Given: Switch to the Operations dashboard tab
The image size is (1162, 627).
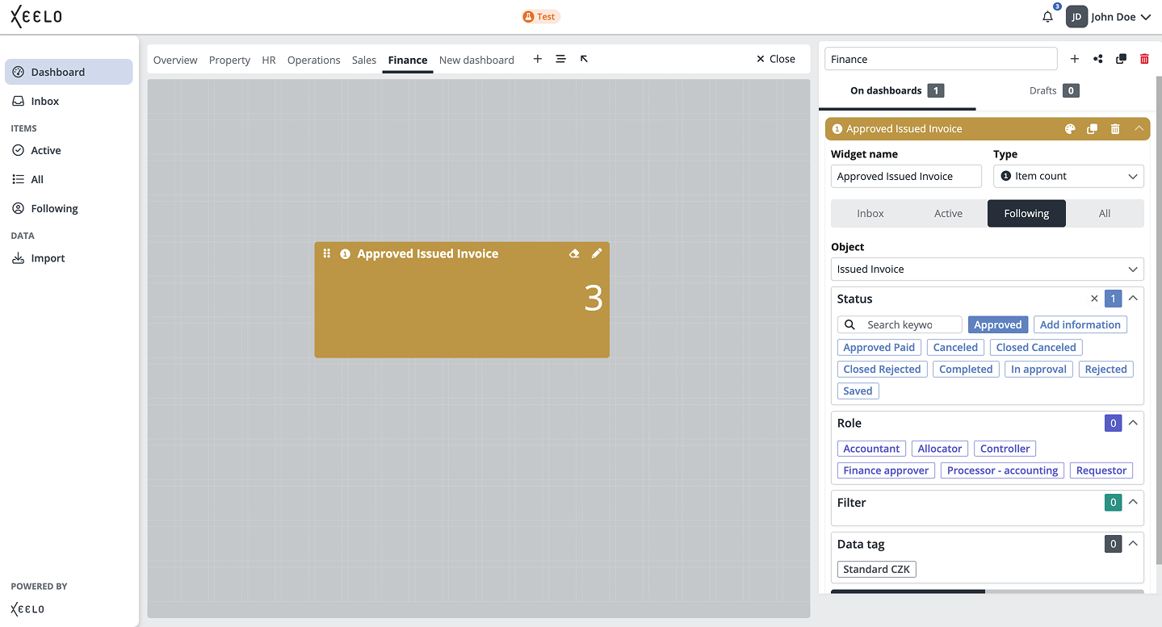Looking at the screenshot, I should [313, 60].
